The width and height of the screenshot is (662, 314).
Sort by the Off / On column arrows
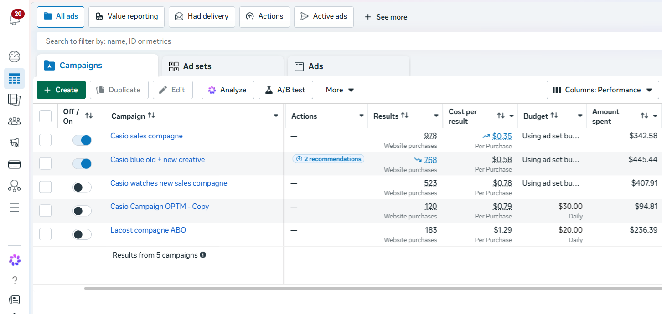tap(89, 116)
